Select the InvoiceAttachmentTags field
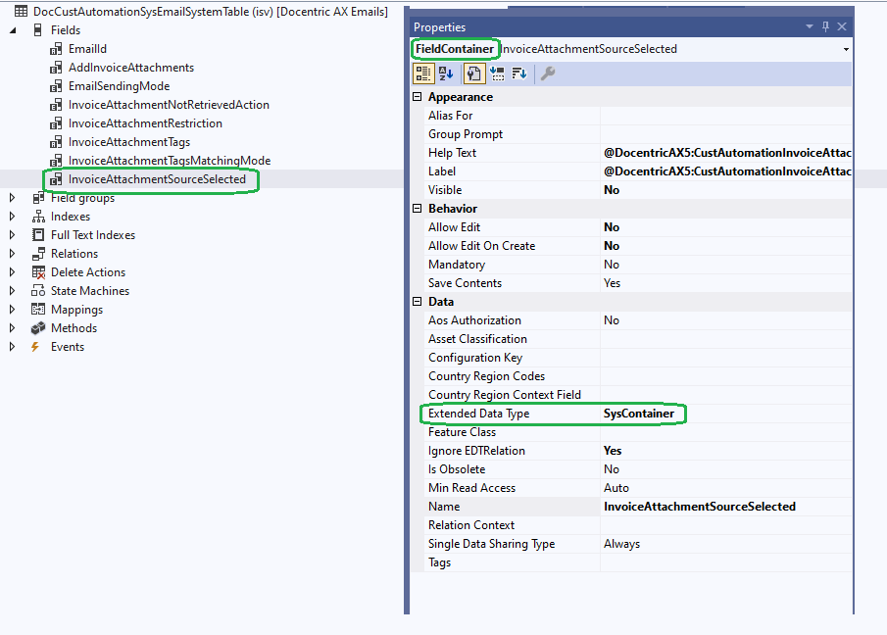The image size is (887, 635). pyautogui.click(x=128, y=142)
